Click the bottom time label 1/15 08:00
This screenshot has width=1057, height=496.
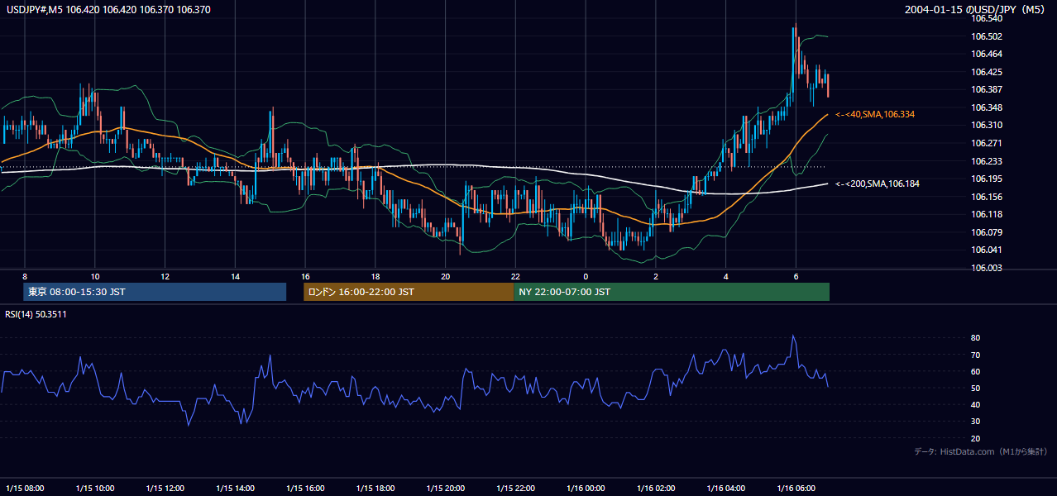click(x=25, y=488)
